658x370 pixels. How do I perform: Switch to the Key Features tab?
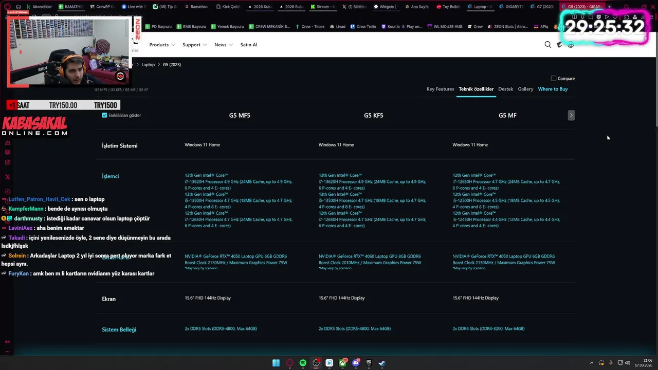coord(440,89)
